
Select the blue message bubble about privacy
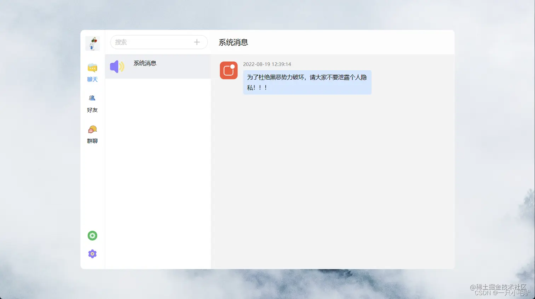(307, 82)
